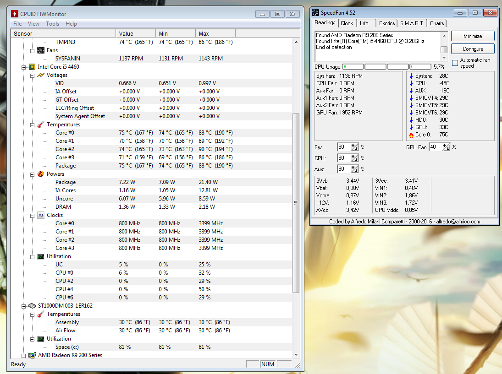
Task: Click the Minimize button in SpeedFan
Action: (473, 36)
